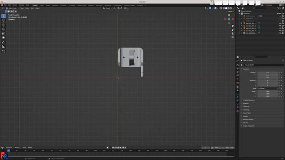285x160 pixels.
Task: Toggle the timeline auto keying button
Action: 108,148
